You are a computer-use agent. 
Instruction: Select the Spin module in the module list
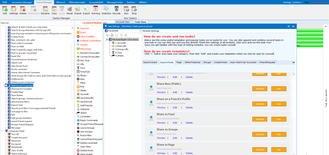pyautogui.click(x=78, y=79)
